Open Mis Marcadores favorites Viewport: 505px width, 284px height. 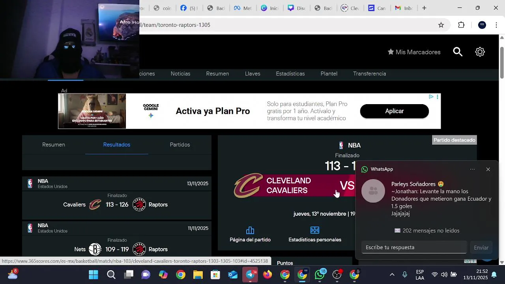click(x=414, y=52)
